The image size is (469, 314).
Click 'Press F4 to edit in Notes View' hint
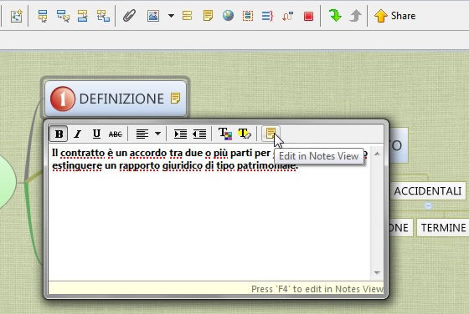(x=317, y=289)
